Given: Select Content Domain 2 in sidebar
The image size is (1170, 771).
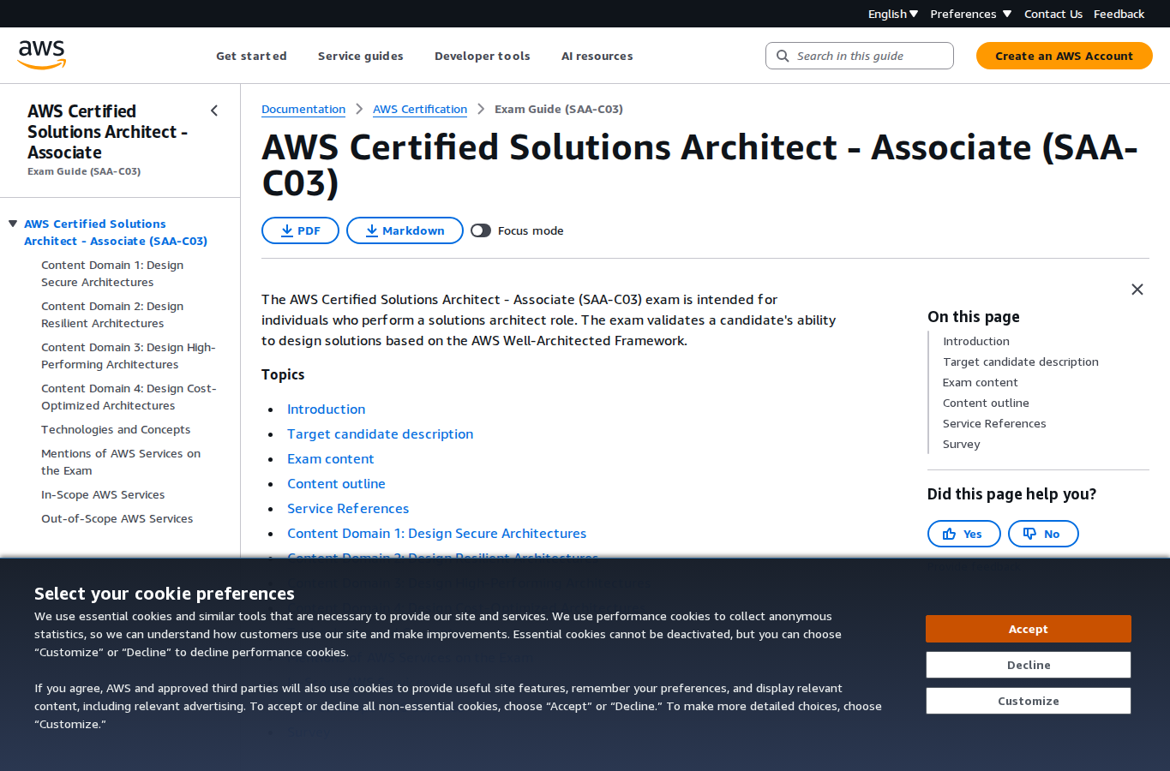Looking at the screenshot, I should 112,314.
